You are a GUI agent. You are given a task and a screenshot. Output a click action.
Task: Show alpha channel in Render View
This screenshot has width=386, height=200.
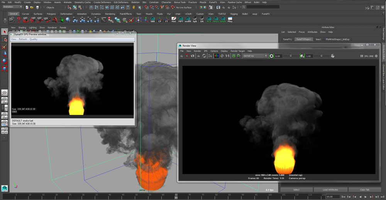point(222,56)
